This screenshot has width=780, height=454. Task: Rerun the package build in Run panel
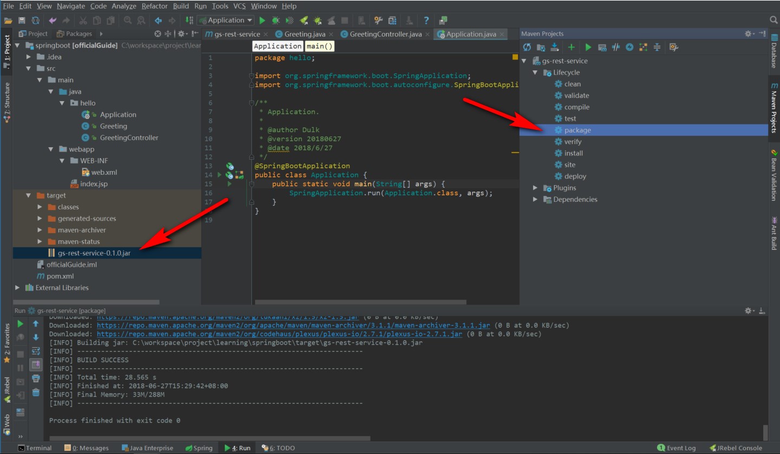point(20,324)
